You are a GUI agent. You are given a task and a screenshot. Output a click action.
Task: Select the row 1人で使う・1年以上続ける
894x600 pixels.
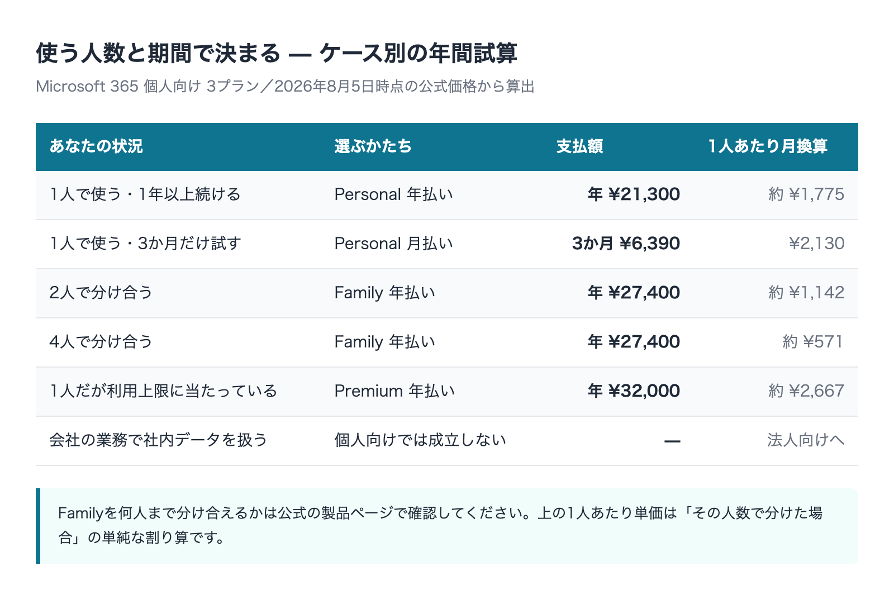(447, 195)
